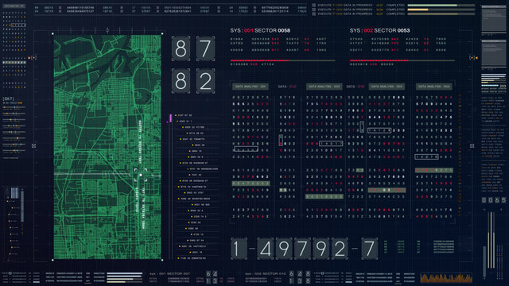Click the olive progress bar in the third EXECUTE row
Screen dimensions: 509x286
[x=441, y=14]
